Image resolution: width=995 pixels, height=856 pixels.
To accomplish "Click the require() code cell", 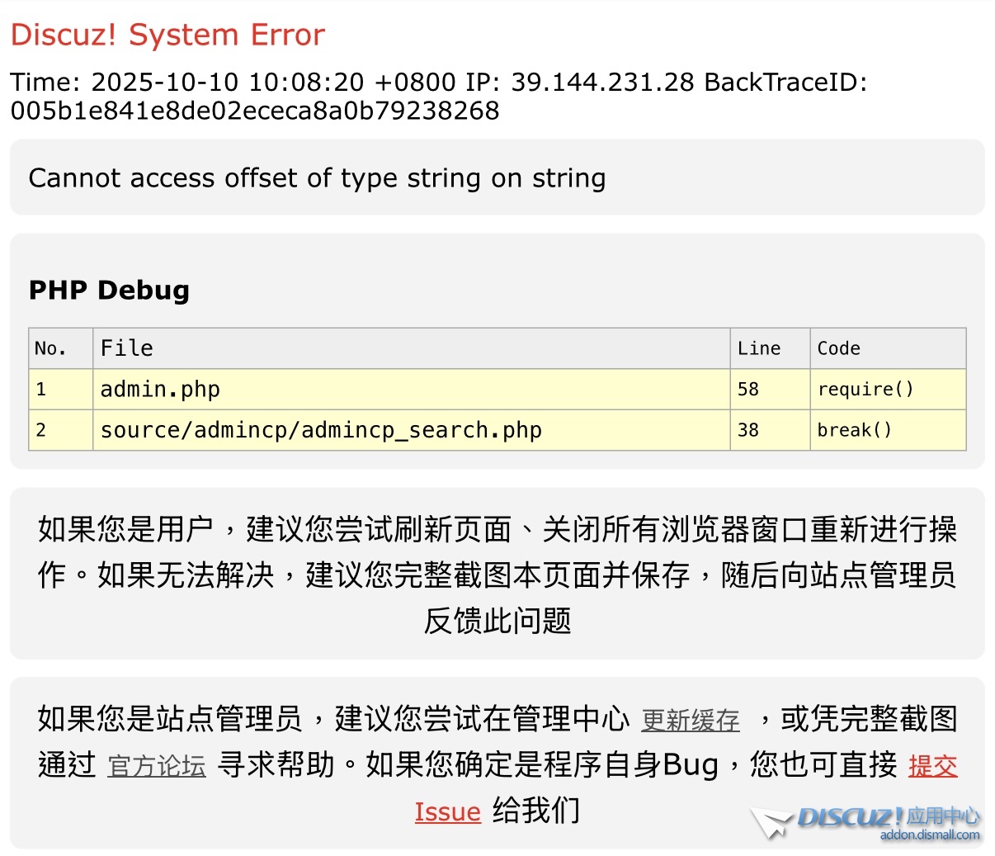I will click(x=865, y=389).
